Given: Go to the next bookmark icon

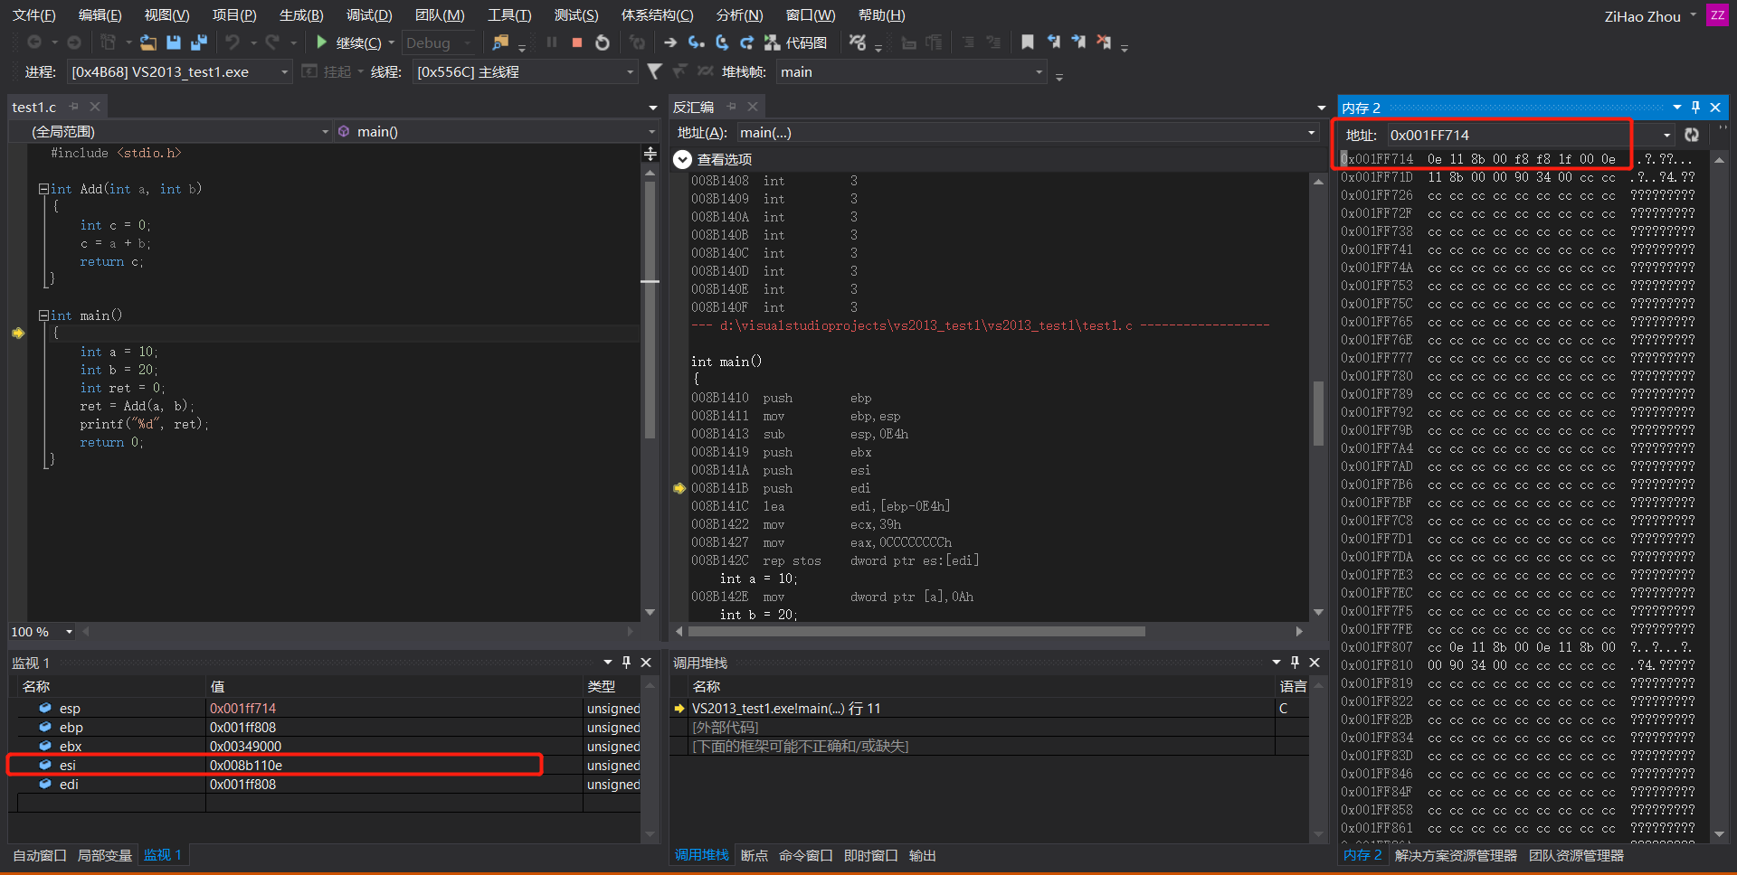Looking at the screenshot, I should (1078, 42).
